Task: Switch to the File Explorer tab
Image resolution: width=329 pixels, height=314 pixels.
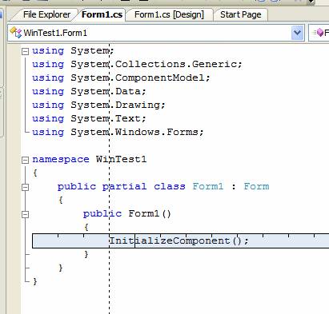Action: pos(46,14)
